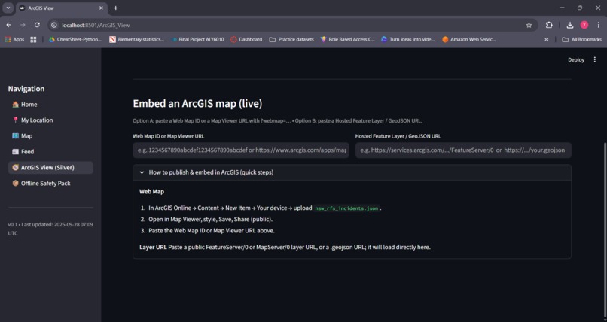607x322 pixels.
Task: Open Practice datasets bookmark folder
Action: click(x=291, y=39)
